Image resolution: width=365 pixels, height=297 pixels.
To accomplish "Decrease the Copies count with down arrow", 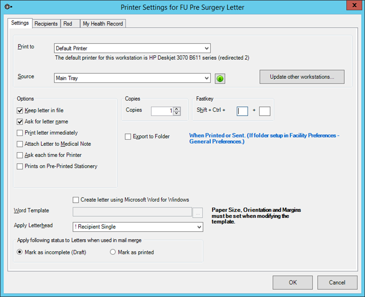I will tap(177, 113).
